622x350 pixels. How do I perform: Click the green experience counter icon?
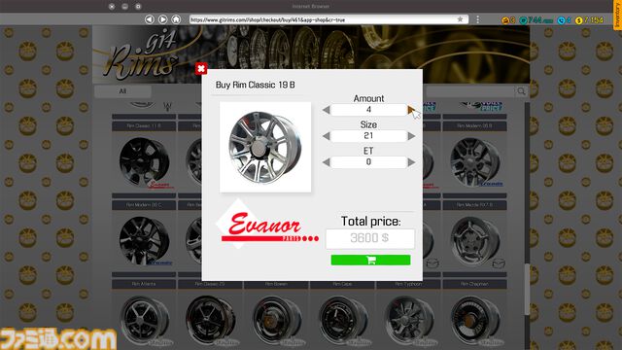click(524, 20)
